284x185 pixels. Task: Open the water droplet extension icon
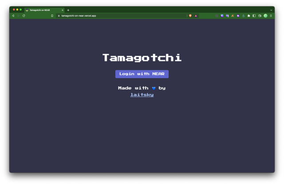coord(244,16)
